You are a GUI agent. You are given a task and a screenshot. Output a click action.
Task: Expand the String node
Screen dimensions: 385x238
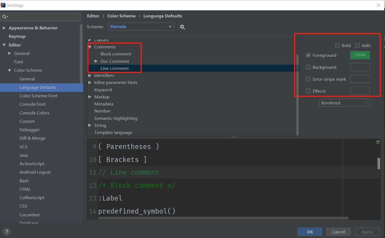(90, 125)
